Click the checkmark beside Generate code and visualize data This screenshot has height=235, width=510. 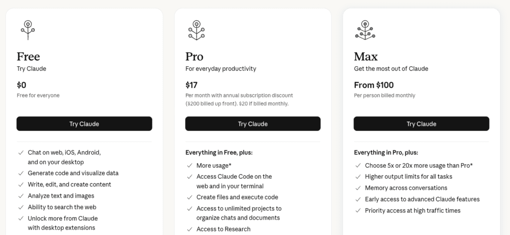coord(20,173)
